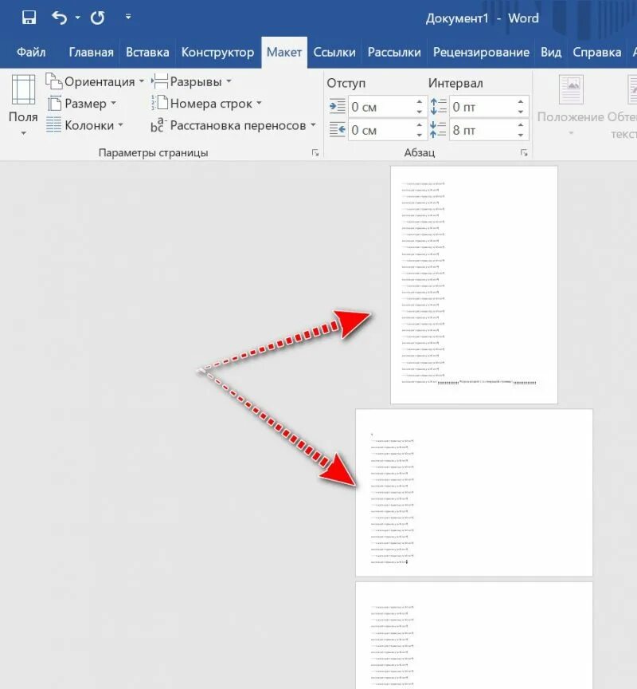
Task: Go to the Рассылки tab
Action: click(394, 53)
